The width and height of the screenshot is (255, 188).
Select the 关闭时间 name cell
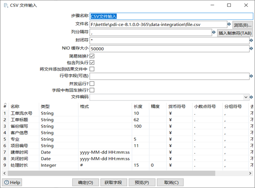click(x=24, y=158)
